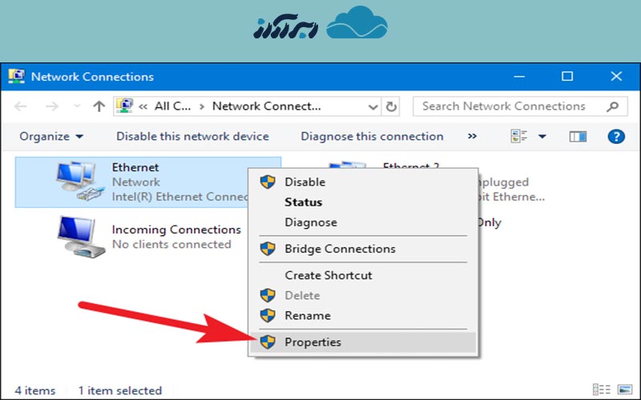Toggle the preview pane icon

pos(578,137)
